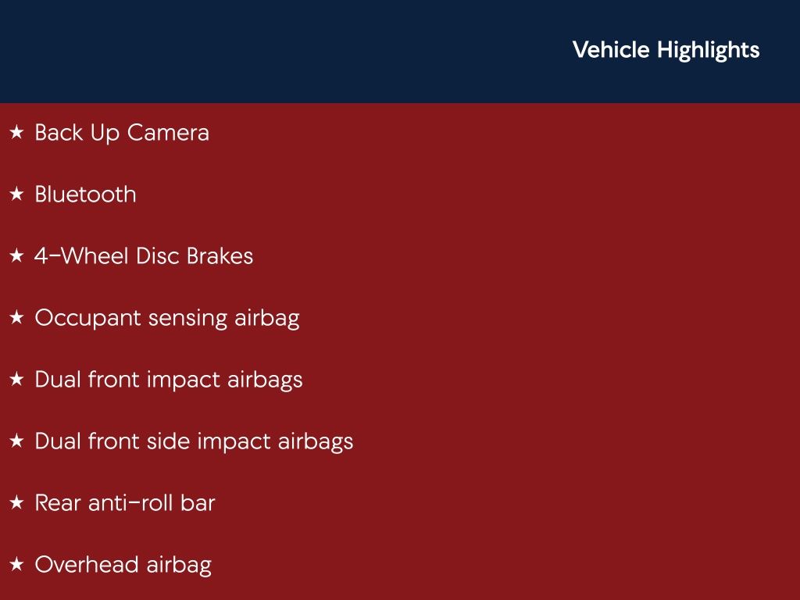800x600 pixels.
Task: Select the Overhead airbag text
Action: [123, 565]
